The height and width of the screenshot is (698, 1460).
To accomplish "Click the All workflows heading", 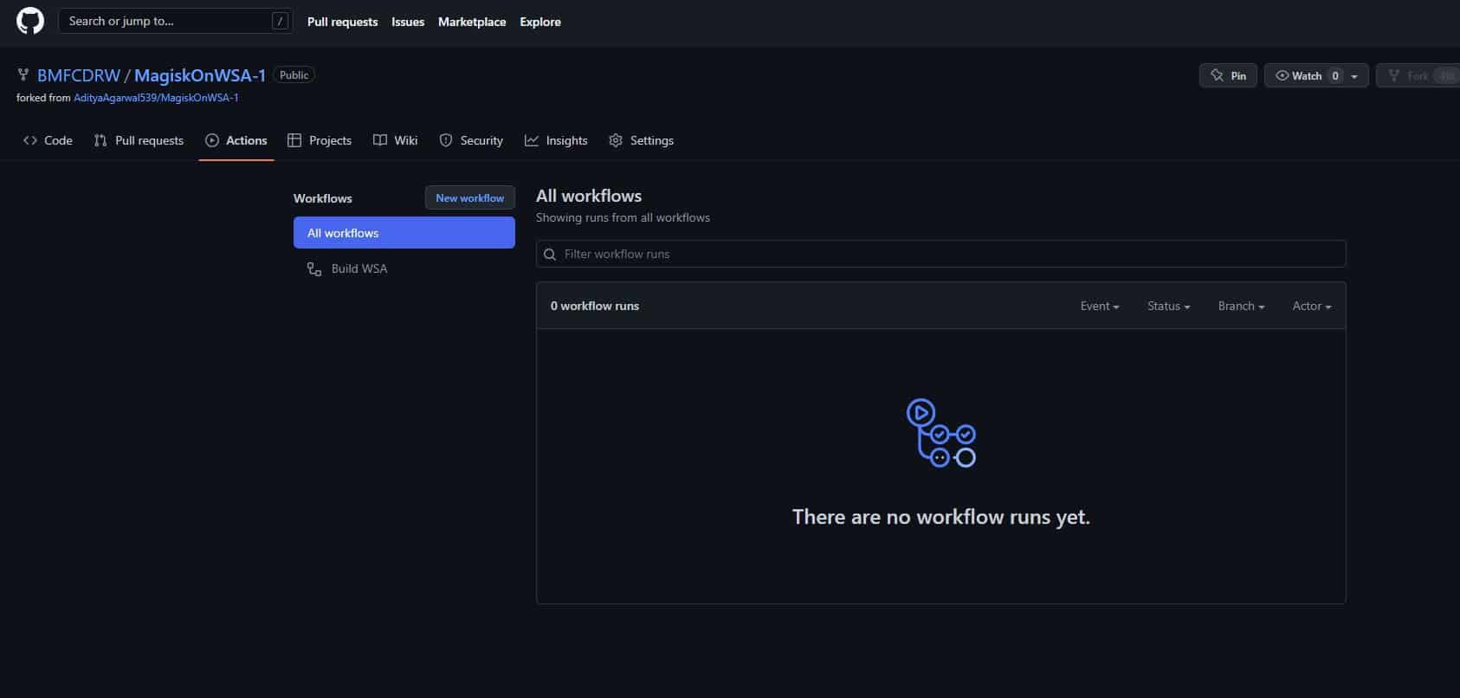I will click(x=589, y=196).
